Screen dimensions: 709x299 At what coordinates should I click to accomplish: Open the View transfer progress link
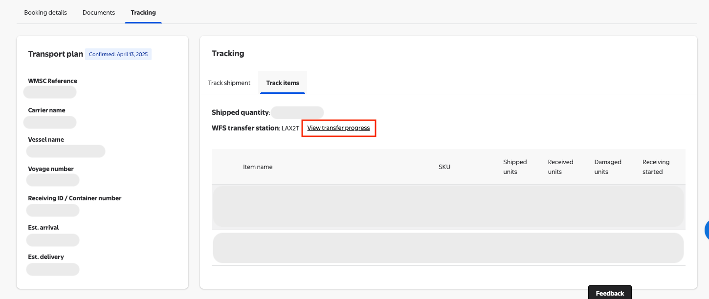pos(338,128)
